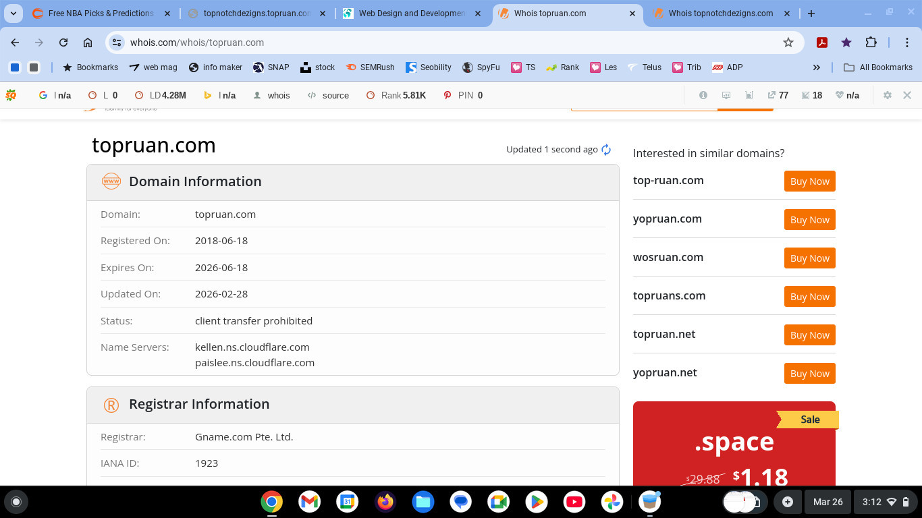
Task: Click Buy Now for top-ruan.com
Action: 809,181
